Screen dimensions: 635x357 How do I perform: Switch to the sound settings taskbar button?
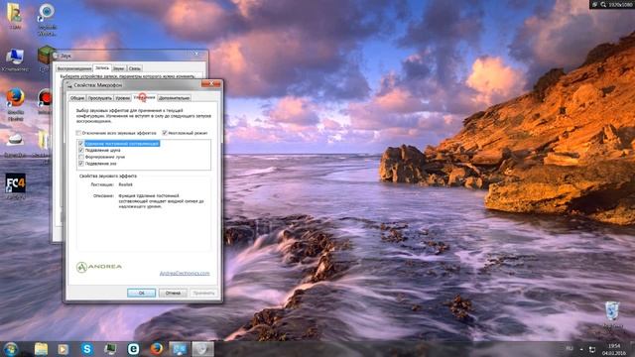[202, 348]
